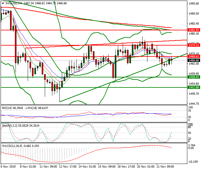Click the 1480.30 price scale value
This screenshot has width=201, height=170.
[x=194, y=34]
